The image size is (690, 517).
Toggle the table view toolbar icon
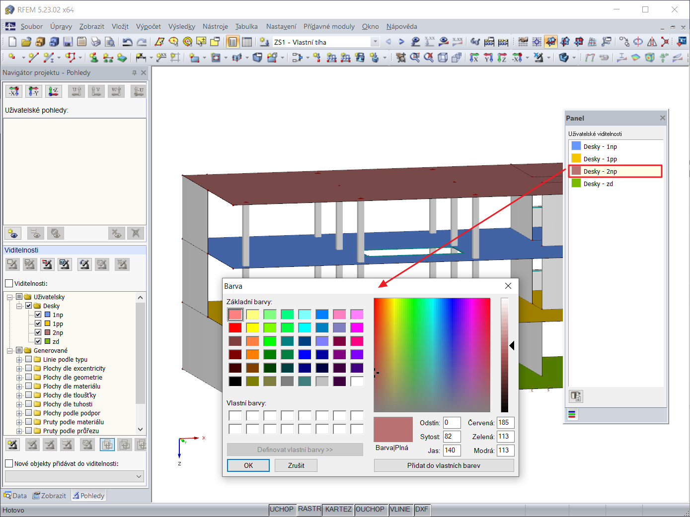247,42
